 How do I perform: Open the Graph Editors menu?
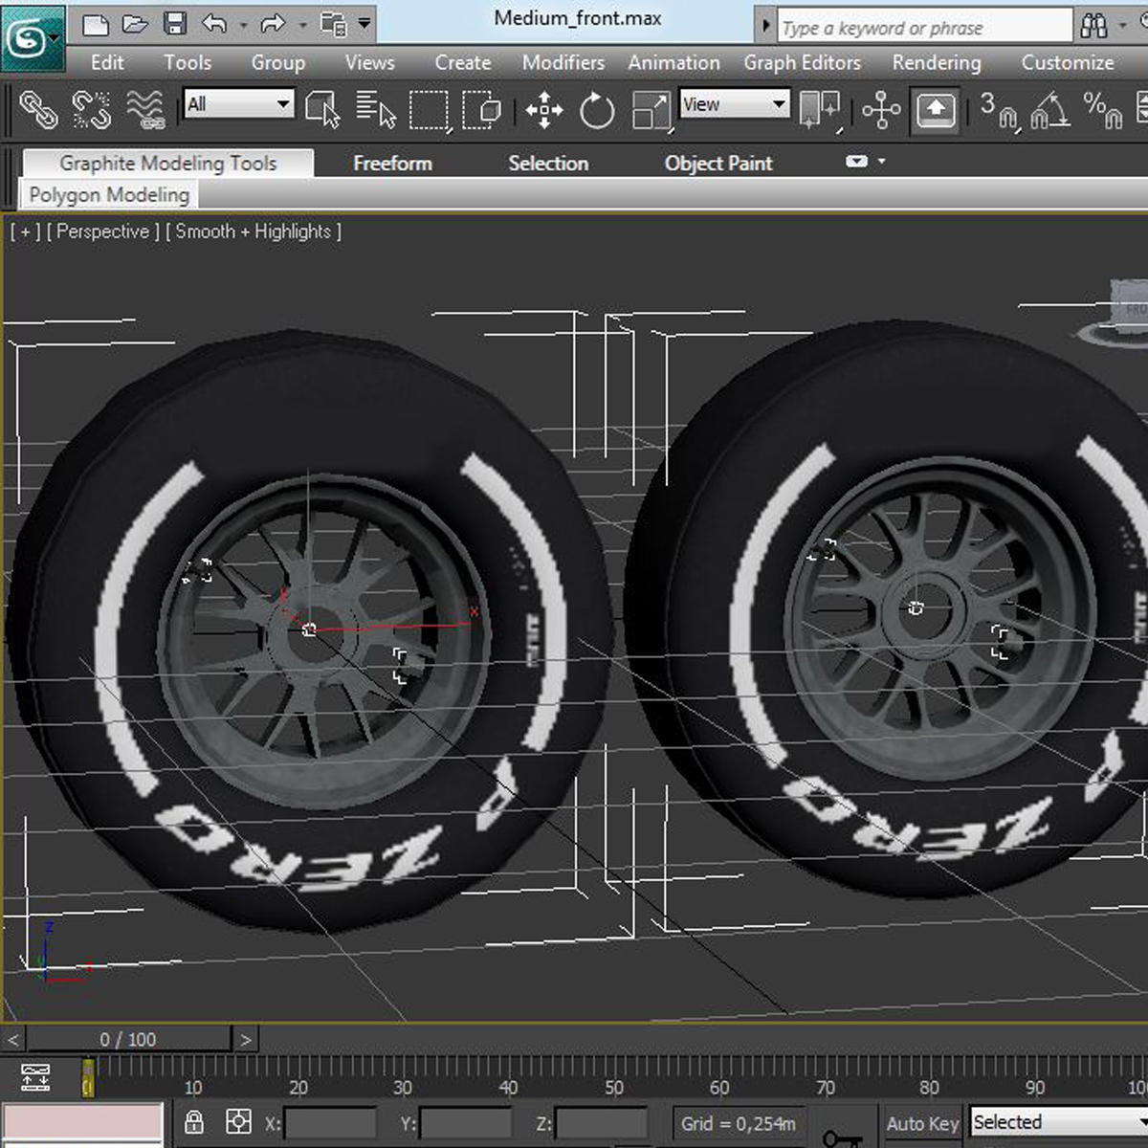pyautogui.click(x=803, y=62)
